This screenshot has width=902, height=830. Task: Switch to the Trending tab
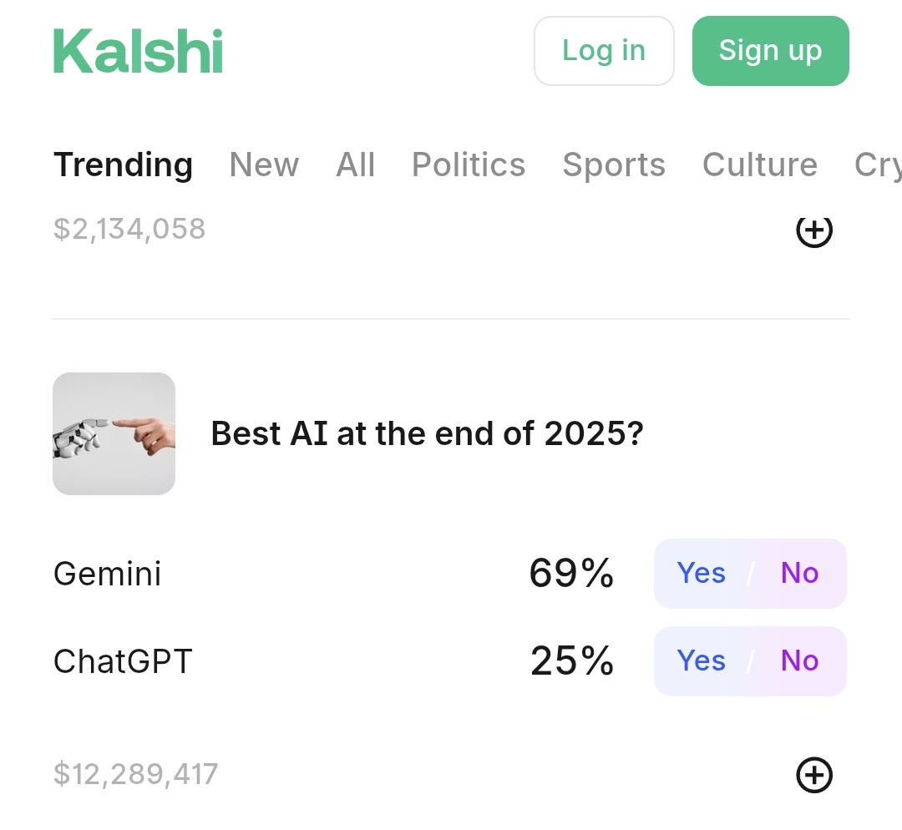(123, 164)
